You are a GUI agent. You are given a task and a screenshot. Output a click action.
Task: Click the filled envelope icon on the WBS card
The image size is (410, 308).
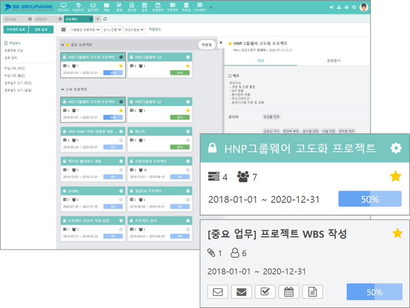[241, 292]
